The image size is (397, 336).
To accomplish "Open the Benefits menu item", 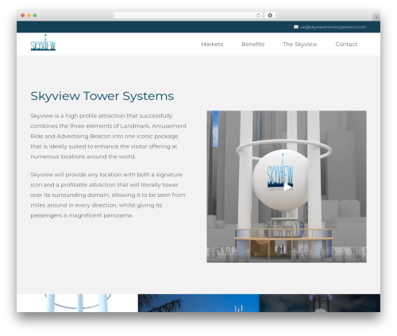I will point(253,44).
